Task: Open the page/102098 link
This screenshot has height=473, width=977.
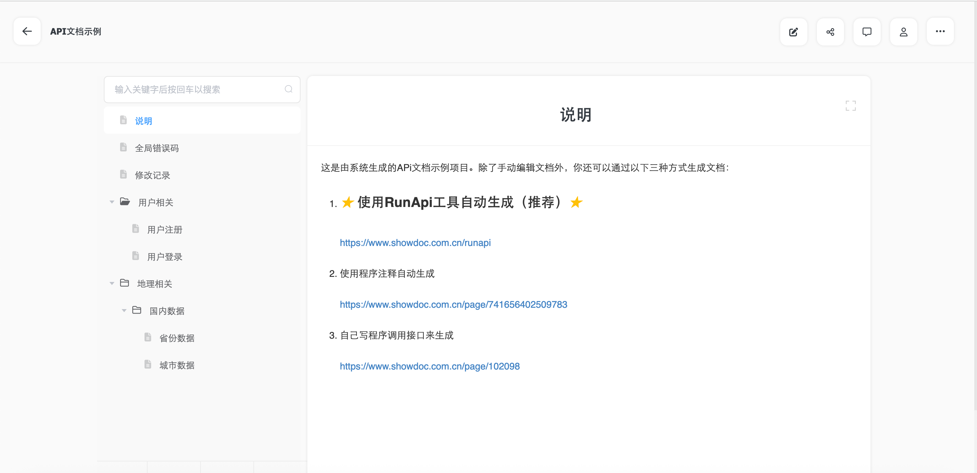Action: [x=429, y=366]
